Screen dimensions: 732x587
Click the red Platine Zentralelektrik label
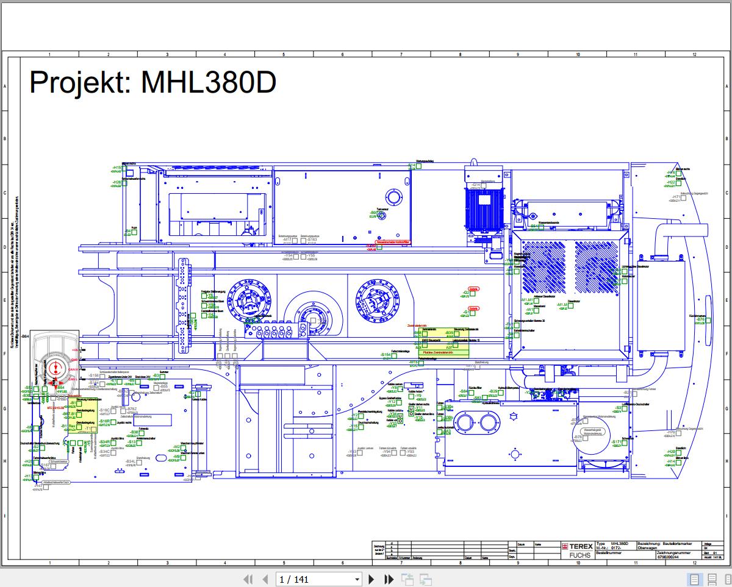439,352
